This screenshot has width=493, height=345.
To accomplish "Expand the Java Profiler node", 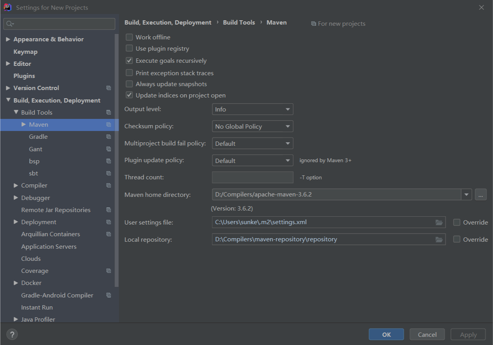I will (x=16, y=319).
